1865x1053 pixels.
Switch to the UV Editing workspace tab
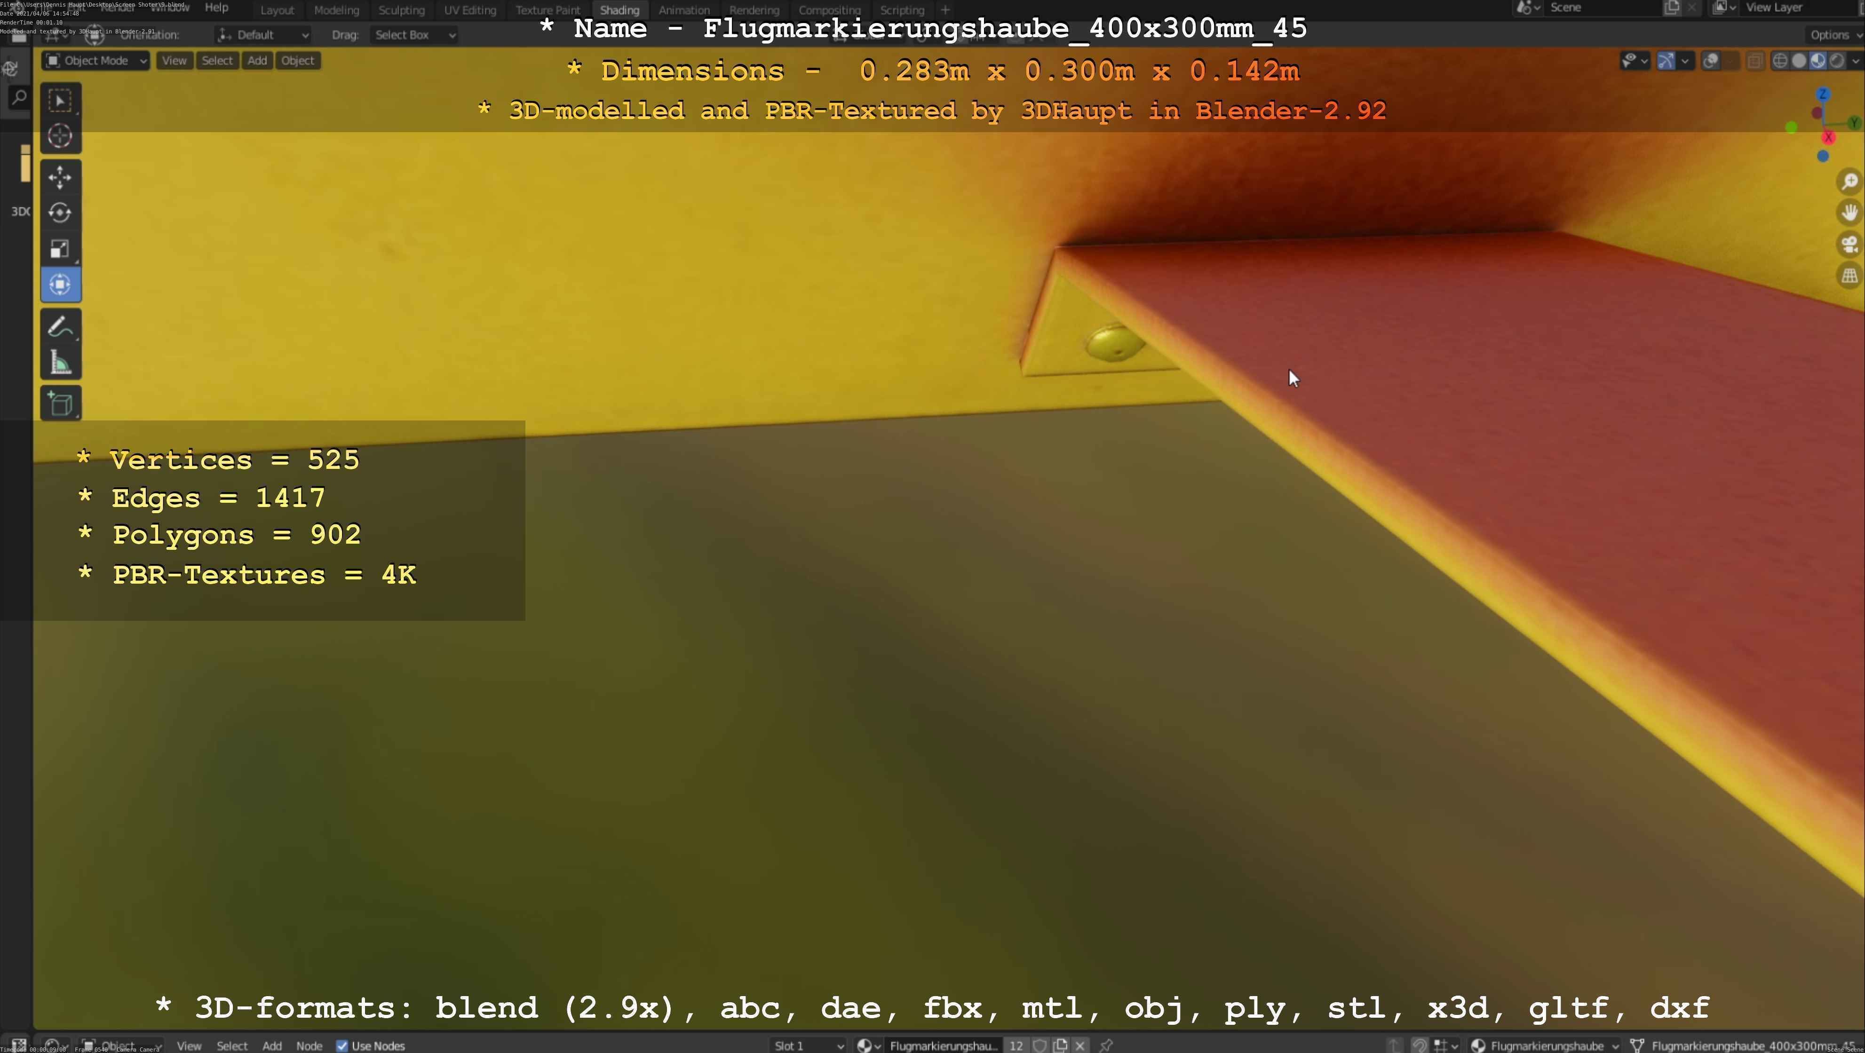pos(470,10)
